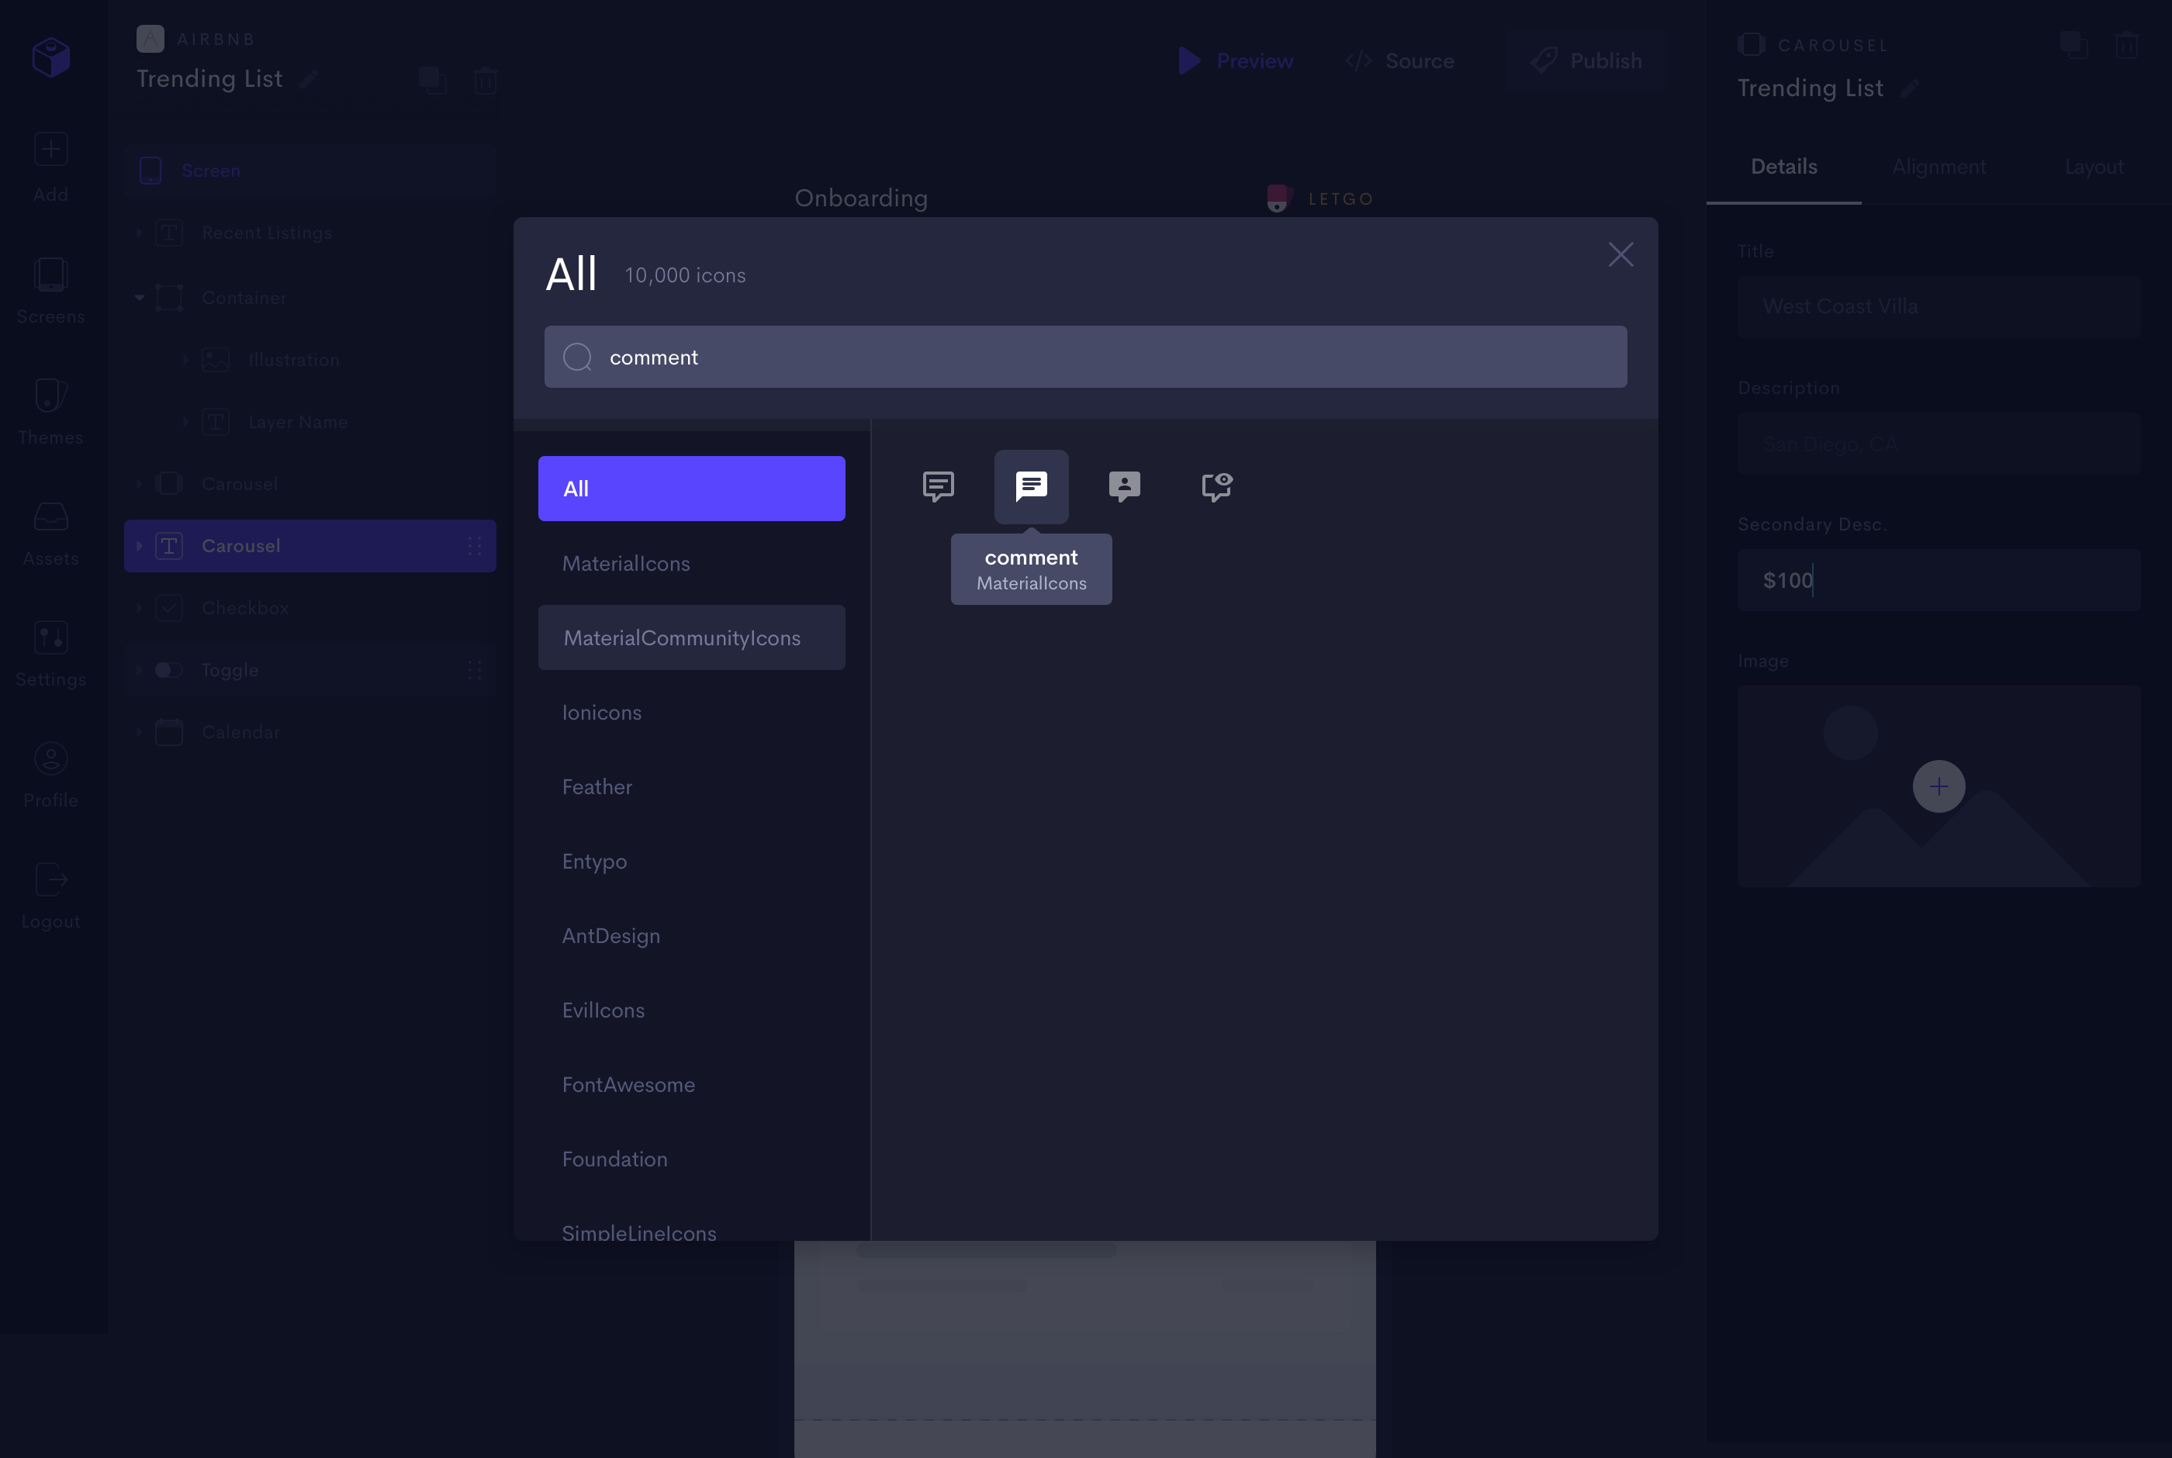Expand the unselected Carousel layer

[x=140, y=483]
